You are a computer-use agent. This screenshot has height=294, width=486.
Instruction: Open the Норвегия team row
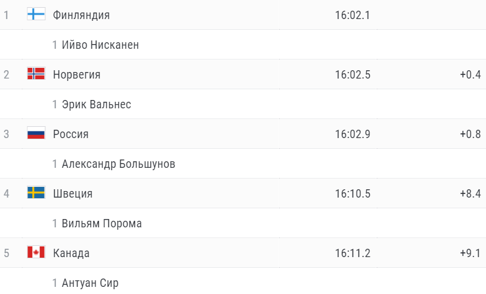tap(243, 74)
